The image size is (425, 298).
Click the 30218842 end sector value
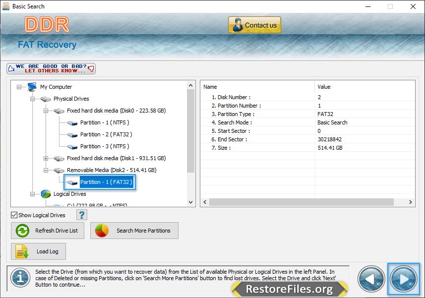coord(330,139)
